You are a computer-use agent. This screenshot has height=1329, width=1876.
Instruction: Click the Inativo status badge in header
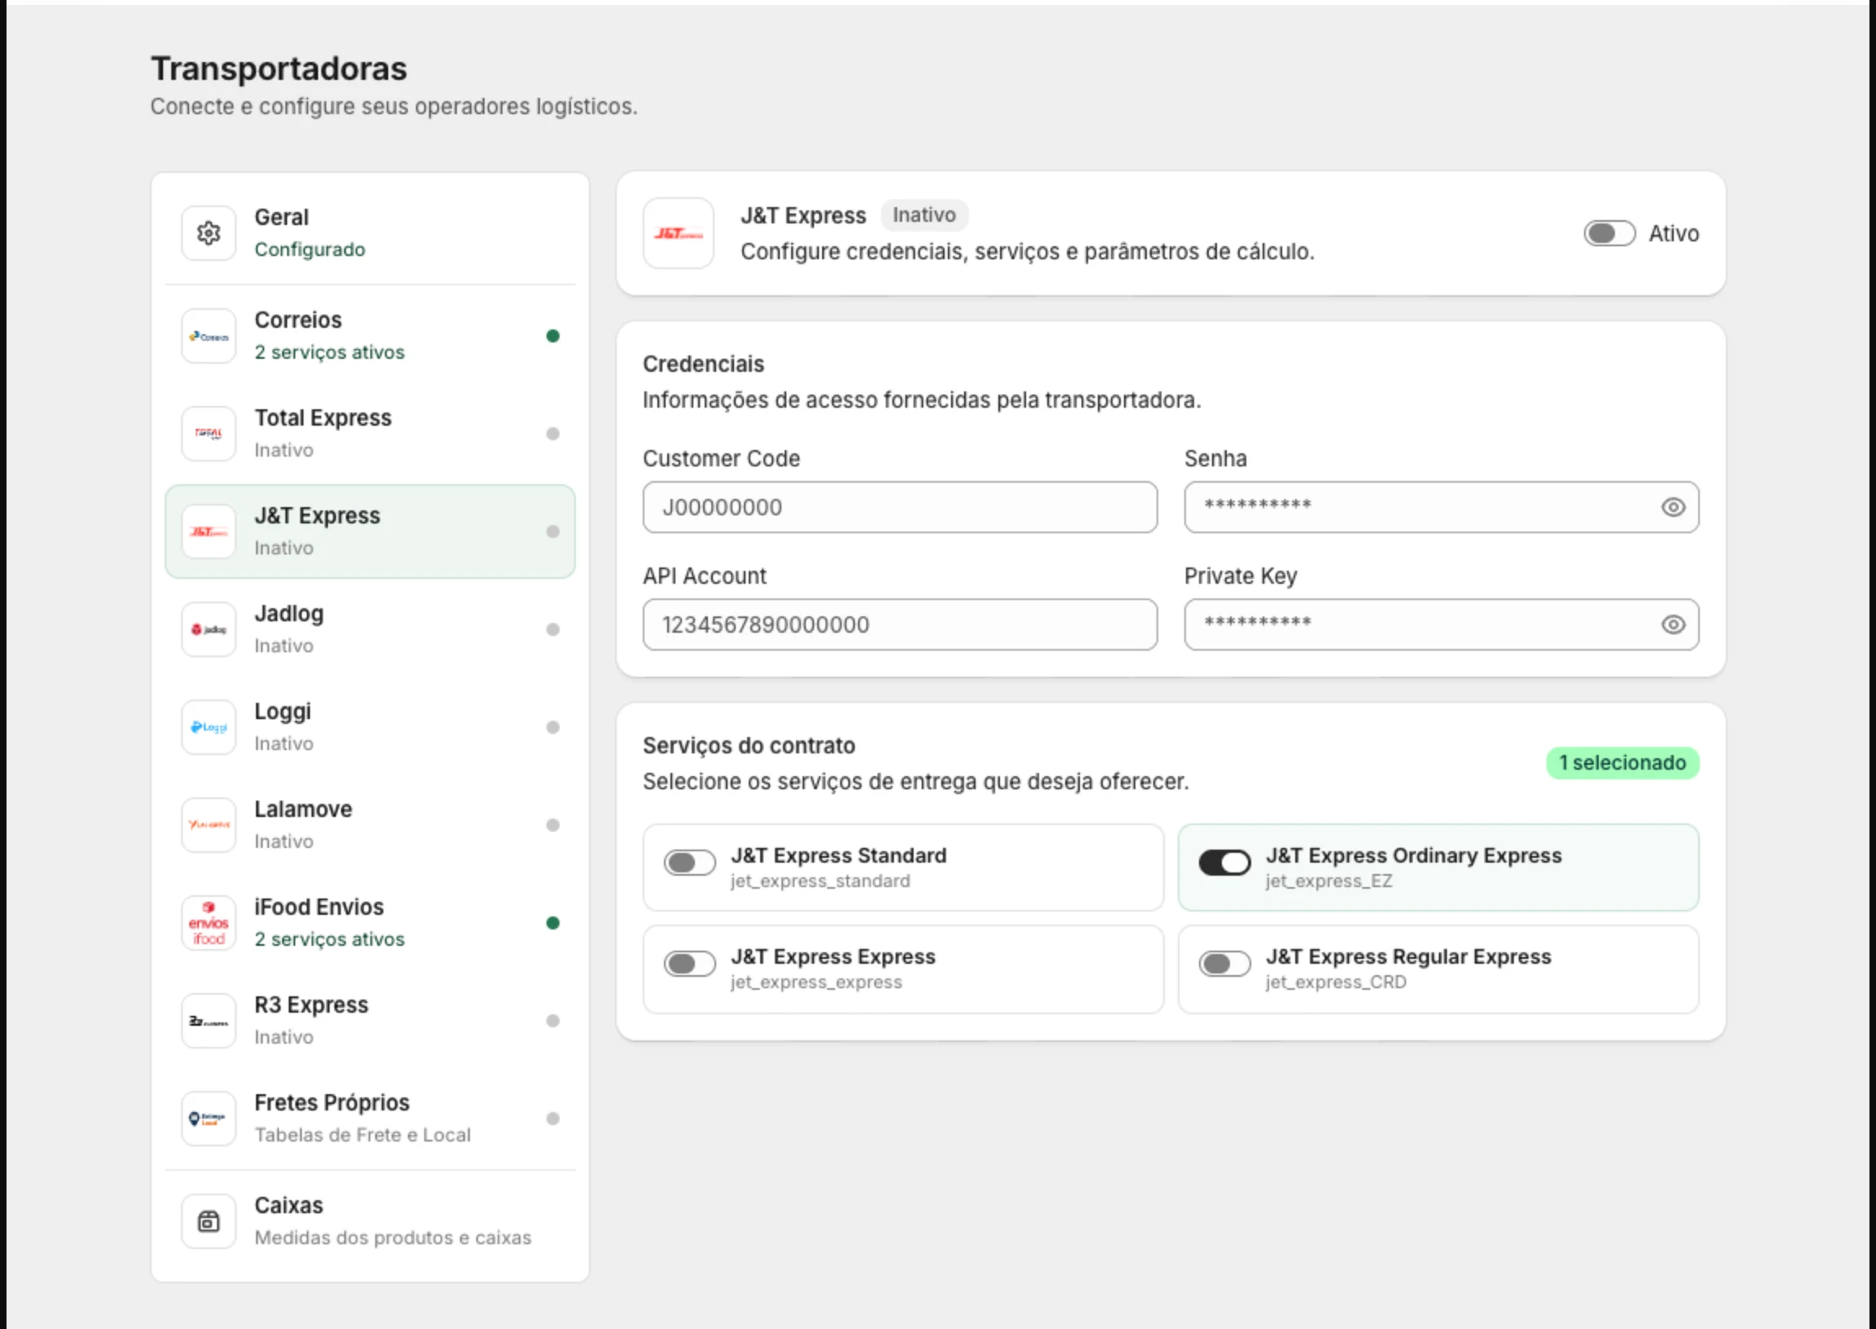(924, 215)
